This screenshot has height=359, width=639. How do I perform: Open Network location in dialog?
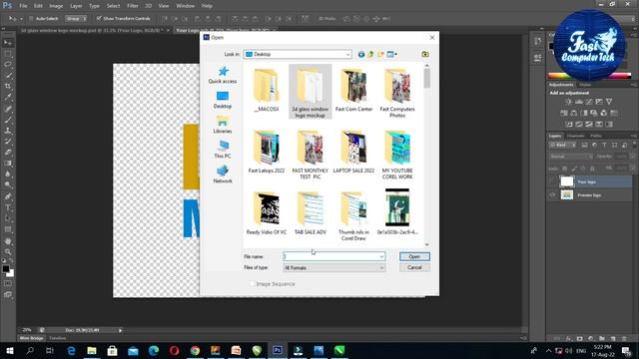point(223,175)
